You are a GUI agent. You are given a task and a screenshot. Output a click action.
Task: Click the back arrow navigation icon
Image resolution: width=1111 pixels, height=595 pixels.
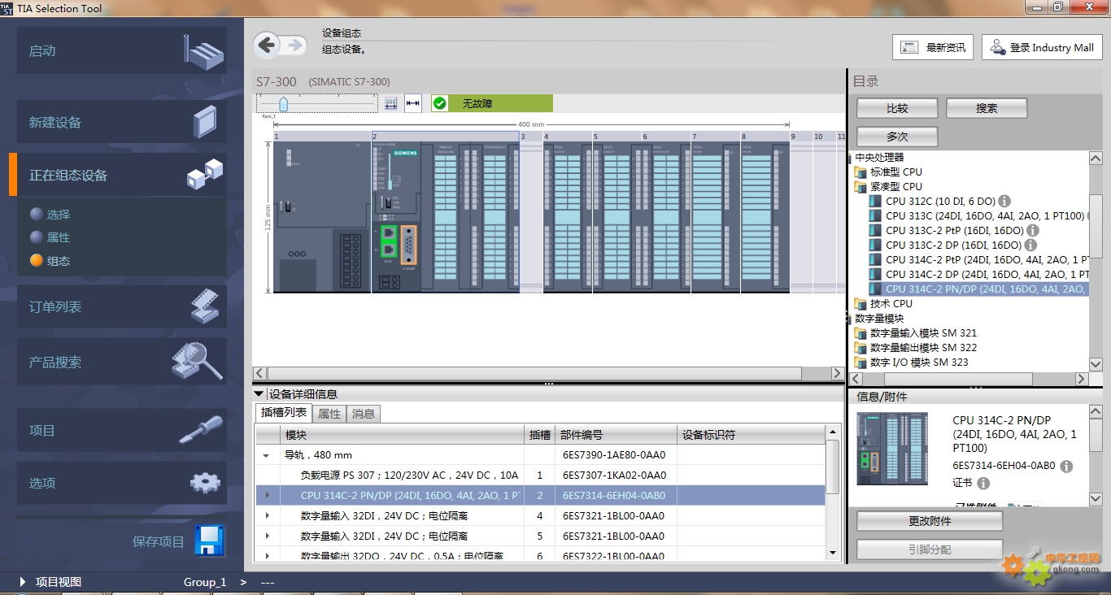pos(267,46)
